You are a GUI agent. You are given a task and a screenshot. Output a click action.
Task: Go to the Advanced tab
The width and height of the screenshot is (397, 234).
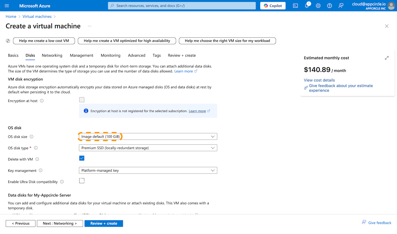coord(137,55)
